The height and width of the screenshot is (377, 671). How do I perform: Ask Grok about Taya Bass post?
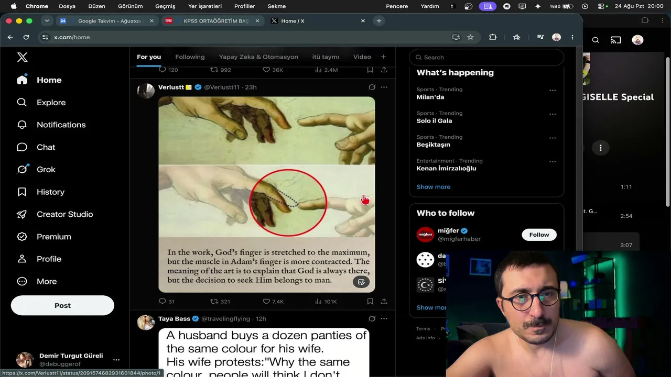point(372,318)
